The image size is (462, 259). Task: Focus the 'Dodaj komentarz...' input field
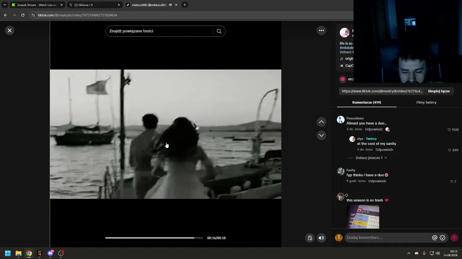pos(388,238)
